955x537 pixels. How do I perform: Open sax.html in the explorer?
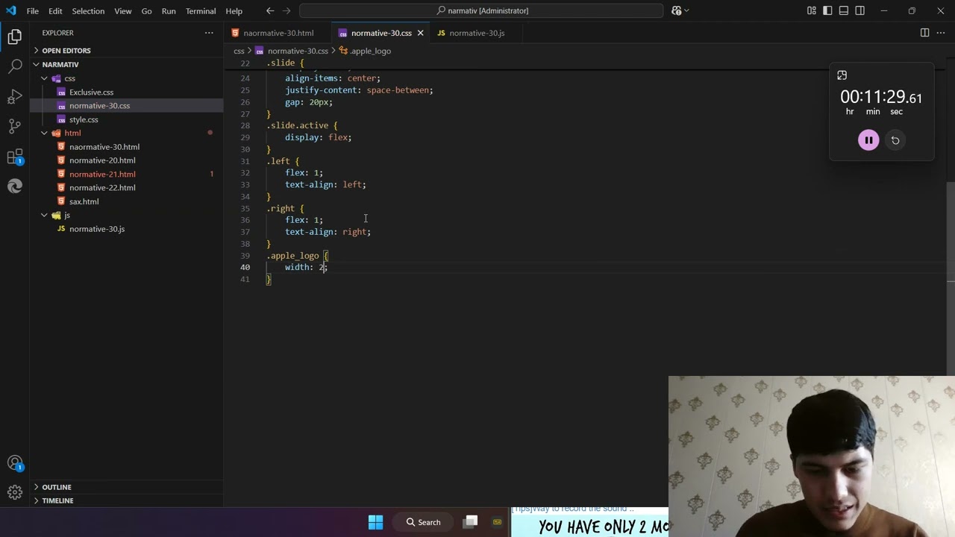pos(84,201)
